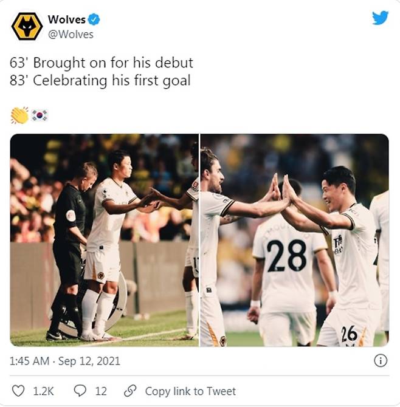Screen dimensions: 400x407
Task: Open the right high-five celebration photo
Action: [294, 240]
